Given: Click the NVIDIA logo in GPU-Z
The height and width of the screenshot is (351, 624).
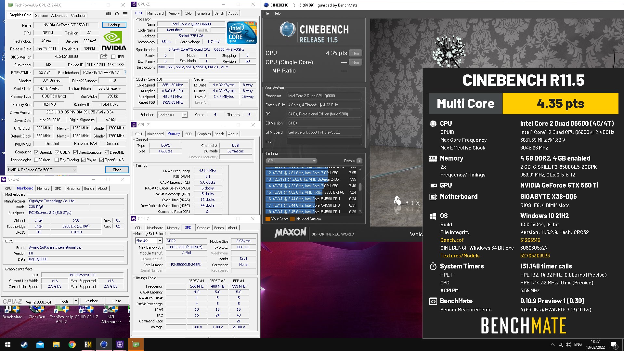Looking at the screenshot, I should click(114, 41).
